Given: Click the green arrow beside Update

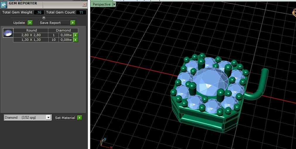Looking at the screenshot, I should pyautogui.click(x=30, y=23).
